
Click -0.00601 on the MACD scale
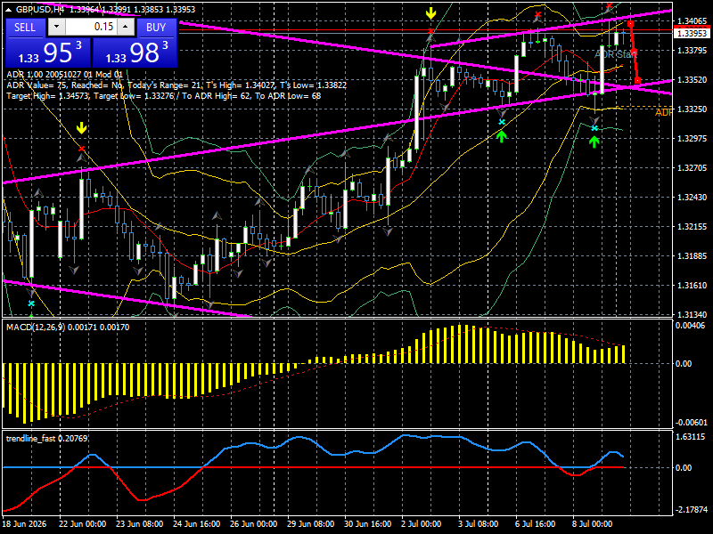click(x=690, y=422)
